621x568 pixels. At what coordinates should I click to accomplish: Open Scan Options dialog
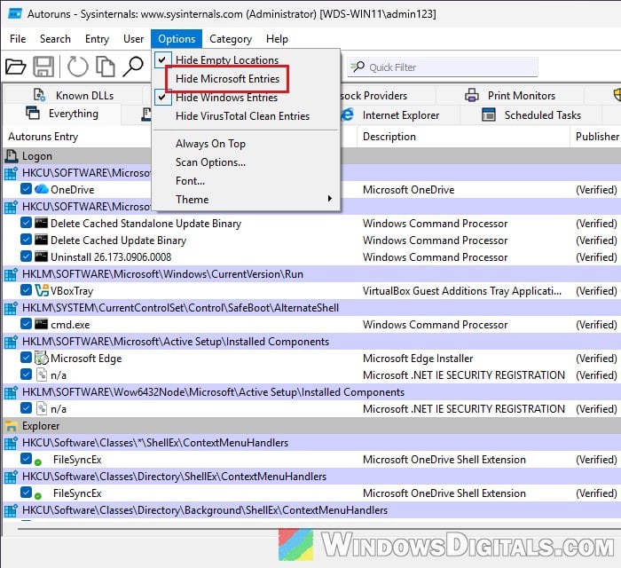[x=246, y=162]
